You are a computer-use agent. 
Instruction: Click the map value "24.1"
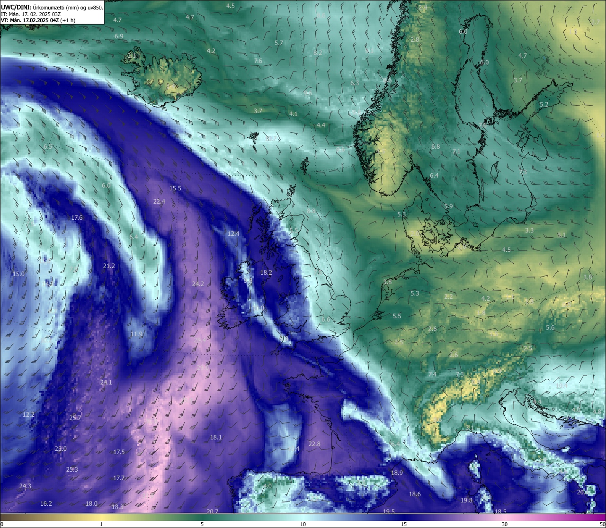106,382
